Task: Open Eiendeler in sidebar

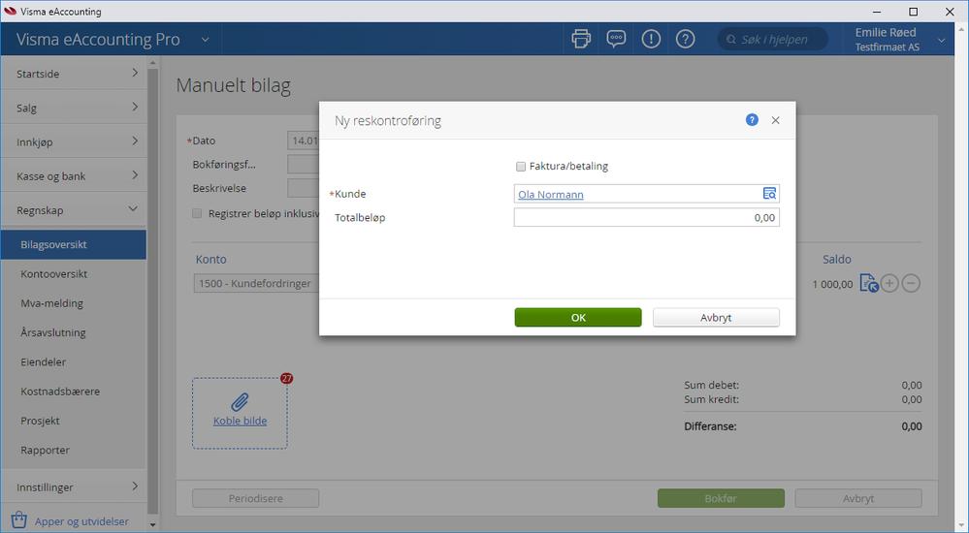Action: click(74, 361)
